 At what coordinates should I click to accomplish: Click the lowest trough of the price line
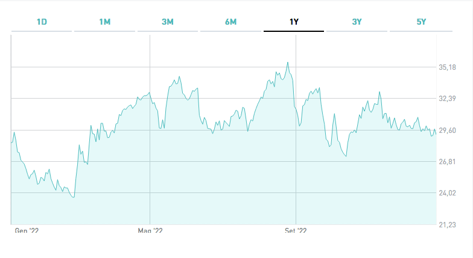point(74,197)
